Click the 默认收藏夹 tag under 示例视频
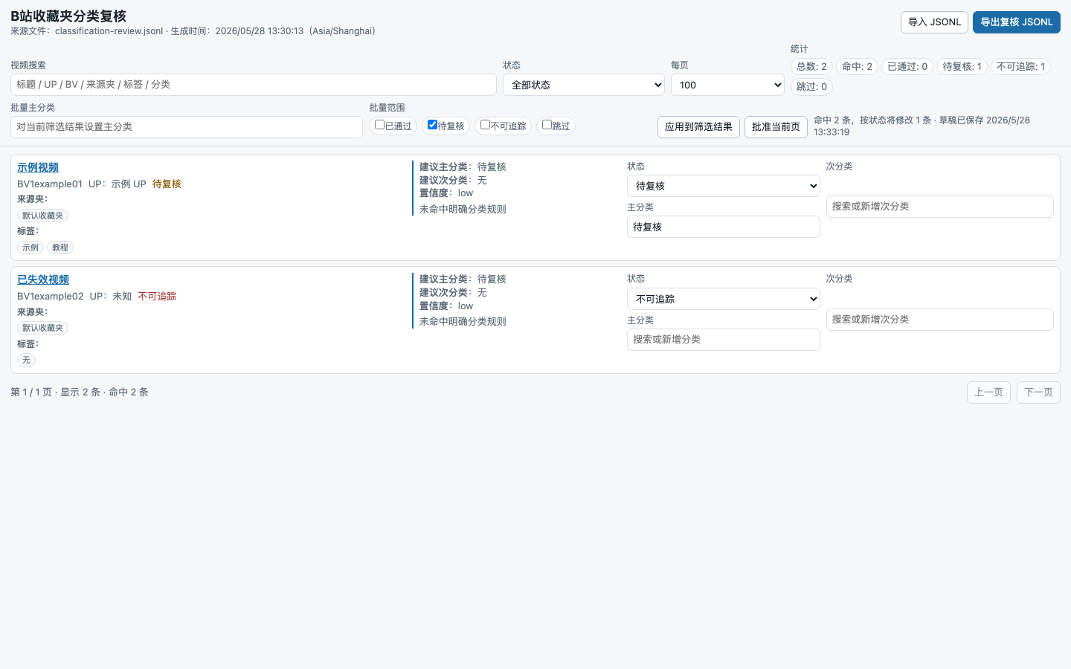The image size is (1071, 669). 42,216
